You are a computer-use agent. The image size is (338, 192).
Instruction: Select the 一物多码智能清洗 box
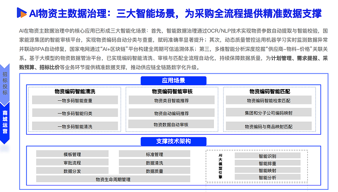point(75,126)
